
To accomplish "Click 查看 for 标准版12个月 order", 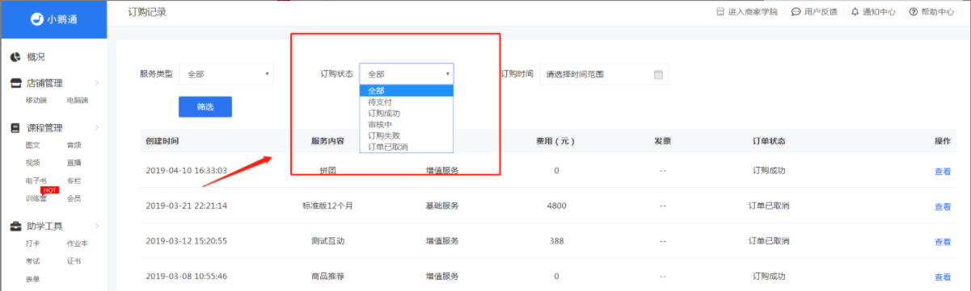I will (x=943, y=206).
